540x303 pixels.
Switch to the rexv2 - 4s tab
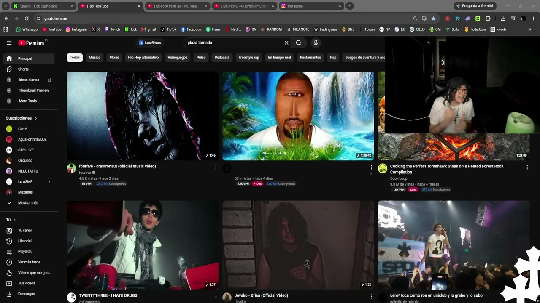[x=244, y=6]
